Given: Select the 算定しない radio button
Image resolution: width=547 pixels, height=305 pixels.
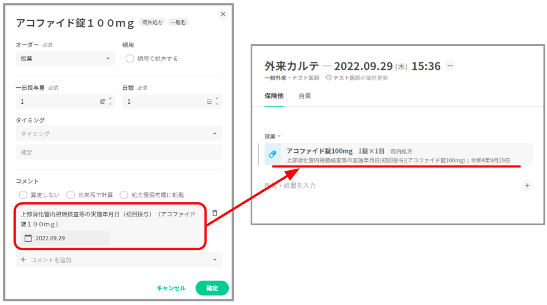Looking at the screenshot, I should (x=23, y=195).
